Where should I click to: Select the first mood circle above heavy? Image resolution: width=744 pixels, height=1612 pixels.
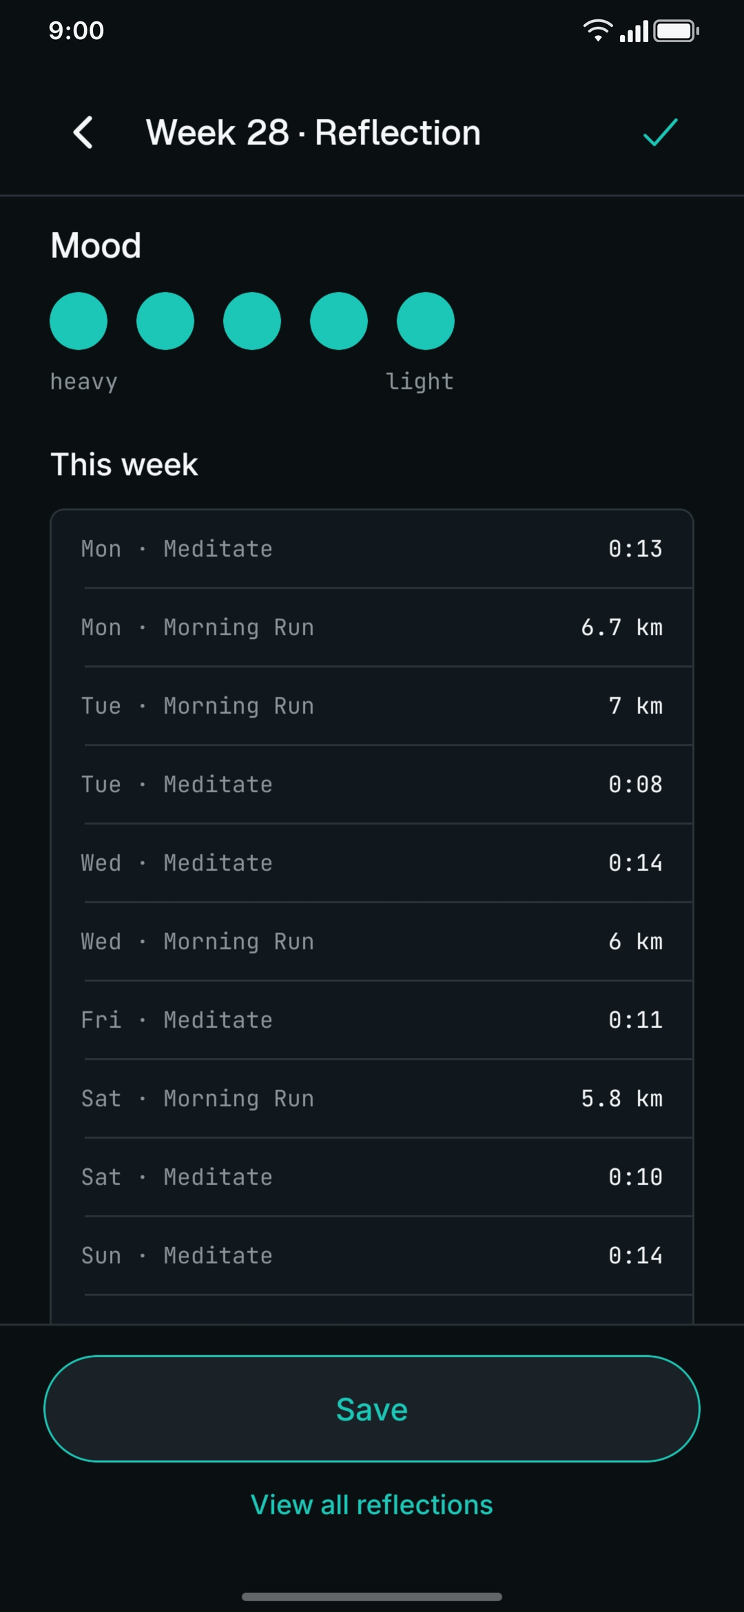click(79, 321)
